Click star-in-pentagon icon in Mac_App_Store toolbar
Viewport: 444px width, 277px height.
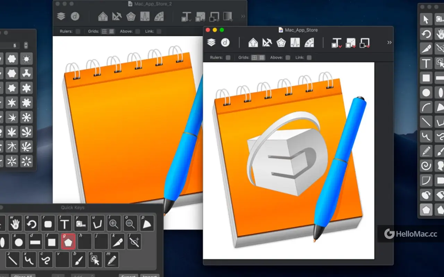coord(281,43)
